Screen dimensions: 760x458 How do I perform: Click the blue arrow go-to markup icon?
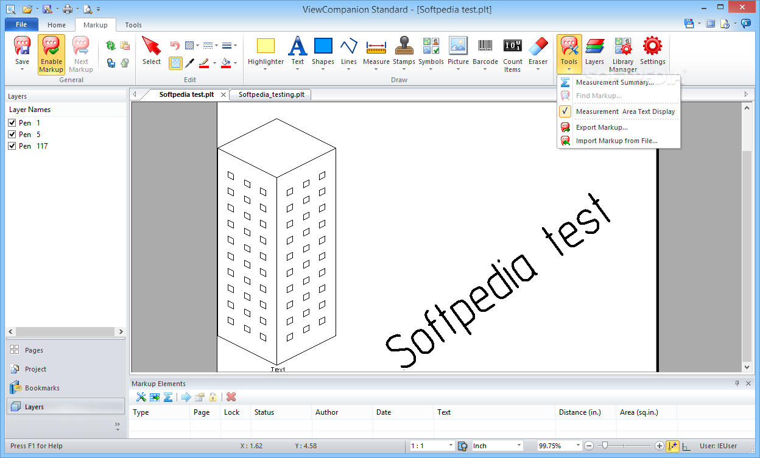coord(186,397)
